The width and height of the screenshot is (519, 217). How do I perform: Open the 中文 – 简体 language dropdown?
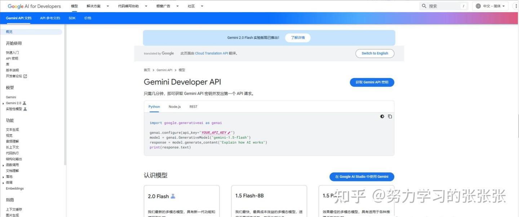point(490,6)
